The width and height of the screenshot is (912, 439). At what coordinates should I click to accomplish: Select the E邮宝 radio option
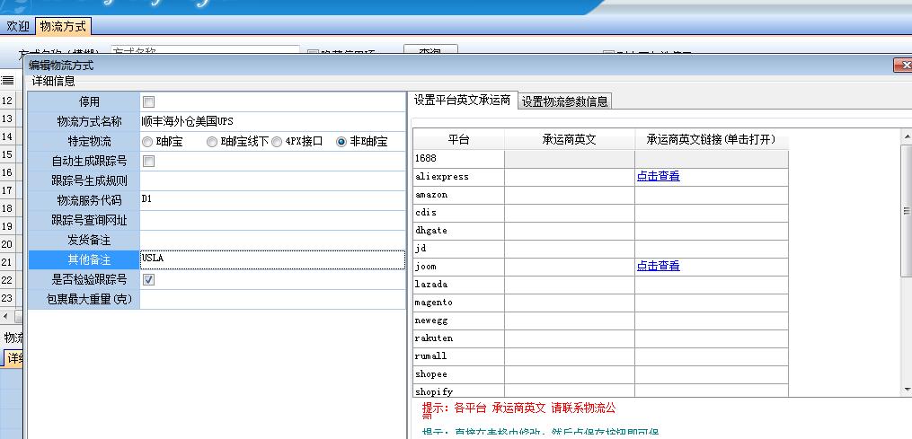tap(147, 141)
